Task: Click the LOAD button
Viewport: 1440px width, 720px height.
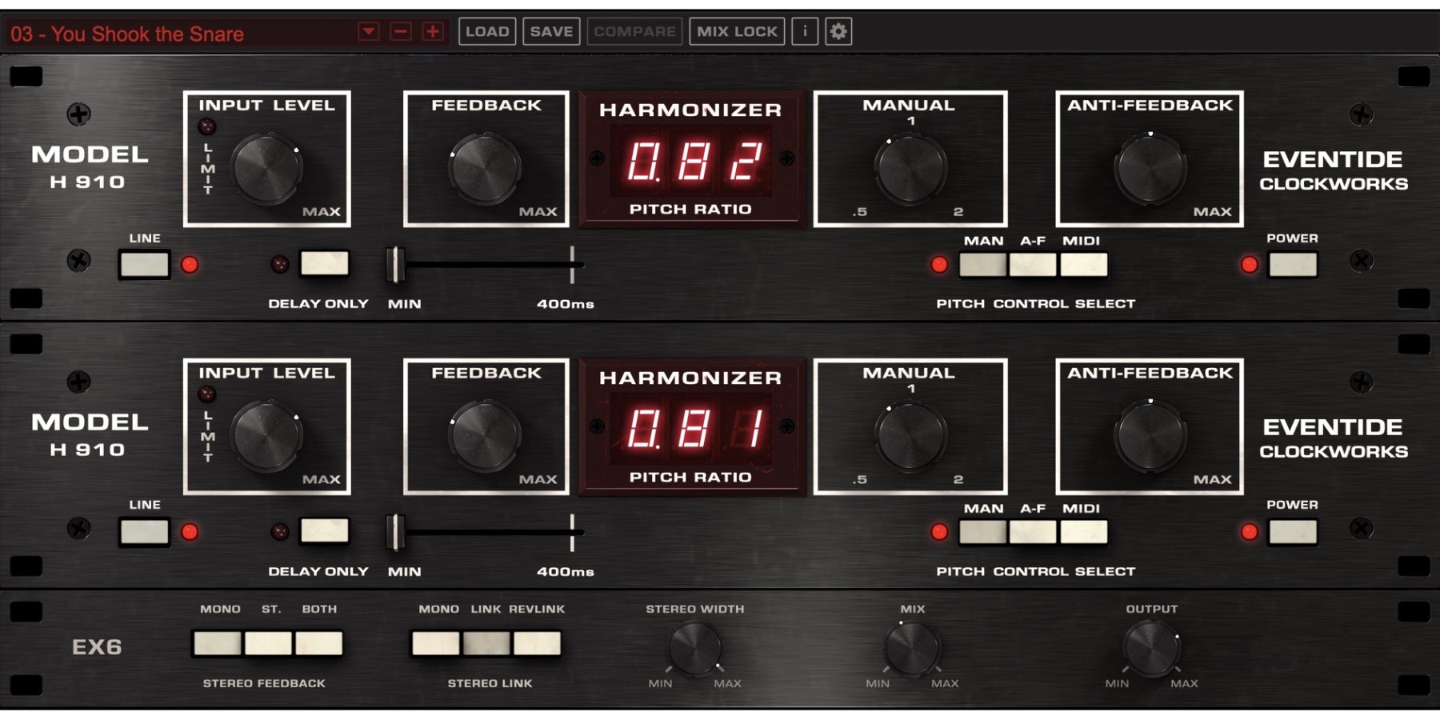Action: [487, 31]
